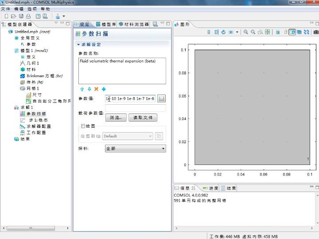Click the Zoom box icon

pyautogui.click(x=260, y=32)
